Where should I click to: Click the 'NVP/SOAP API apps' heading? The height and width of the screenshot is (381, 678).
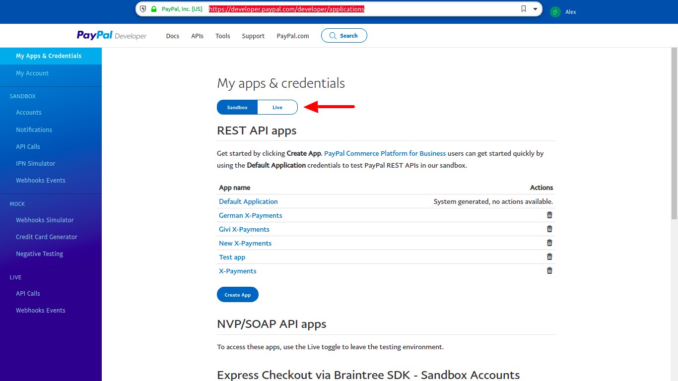(x=271, y=324)
